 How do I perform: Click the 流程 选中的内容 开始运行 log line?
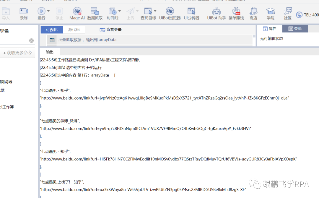[71, 68]
